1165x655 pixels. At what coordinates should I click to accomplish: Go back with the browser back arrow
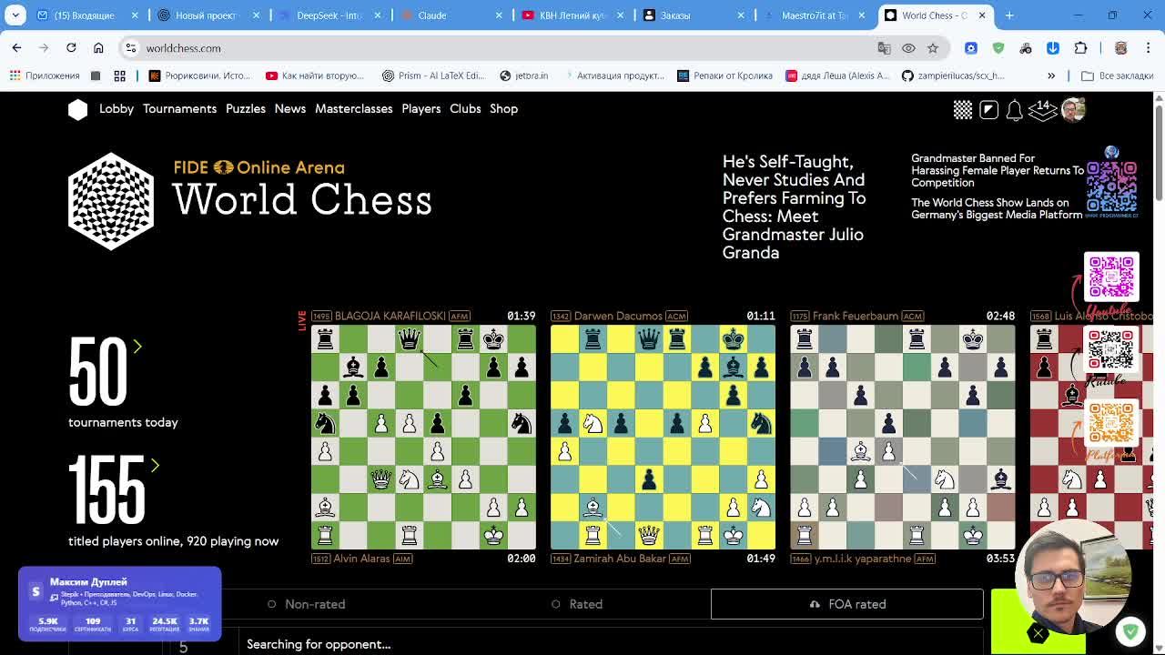[x=16, y=48]
